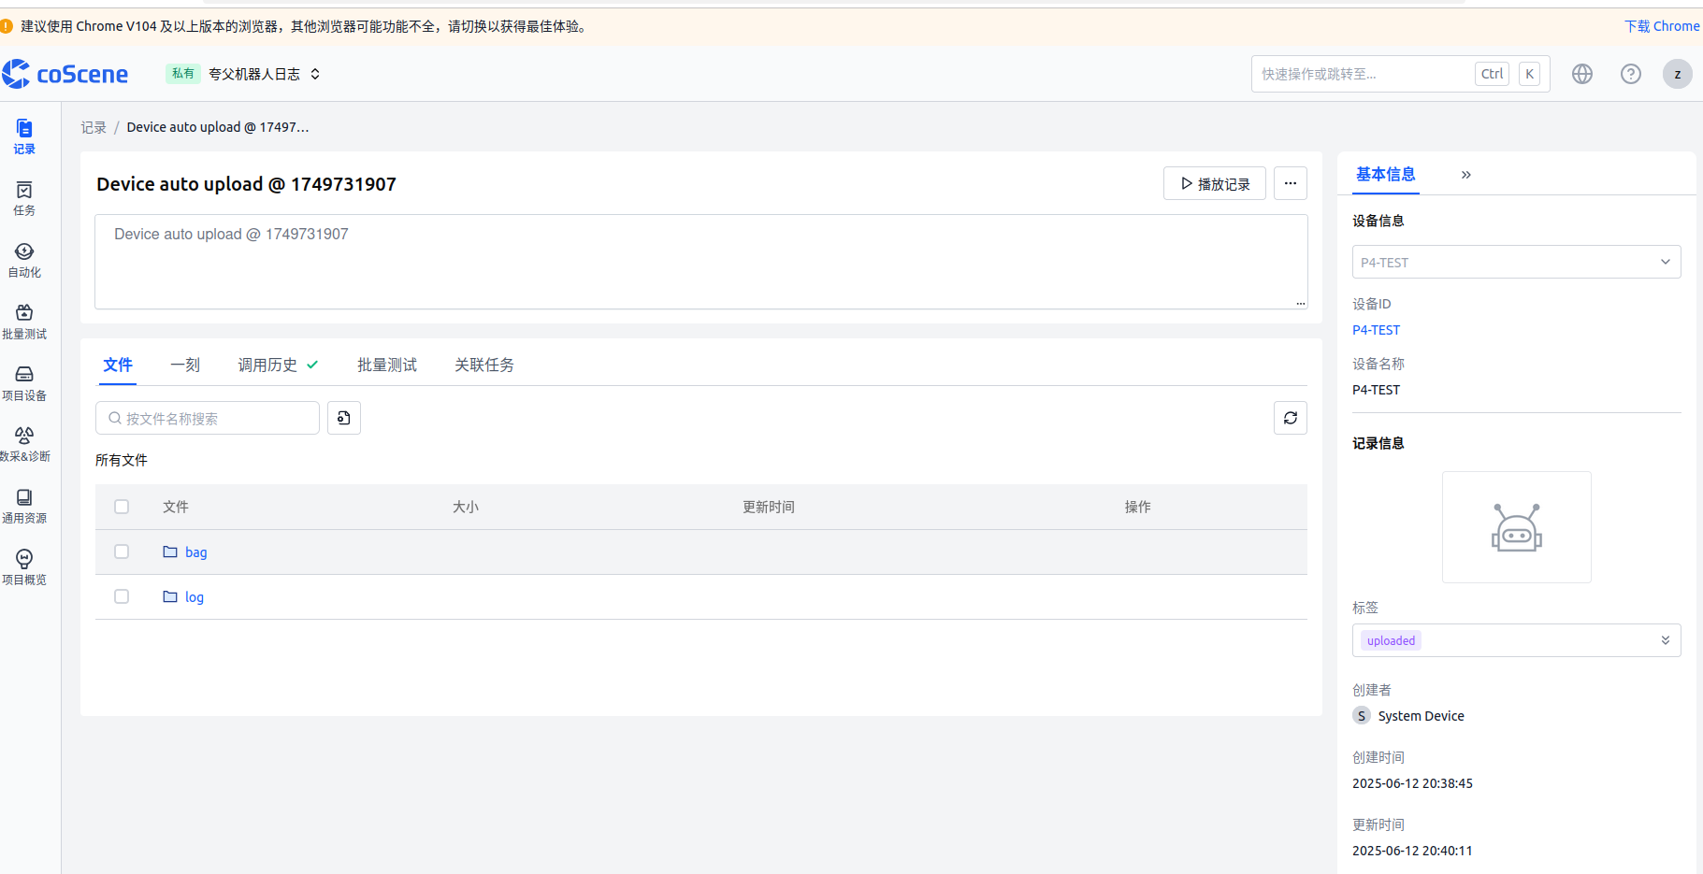The image size is (1703, 874).
Task: Switch to the 关联任务 tab
Action: click(x=483, y=365)
